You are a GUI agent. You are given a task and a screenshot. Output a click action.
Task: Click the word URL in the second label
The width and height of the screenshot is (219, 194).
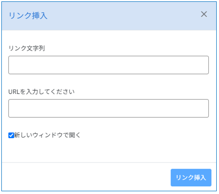(14, 92)
